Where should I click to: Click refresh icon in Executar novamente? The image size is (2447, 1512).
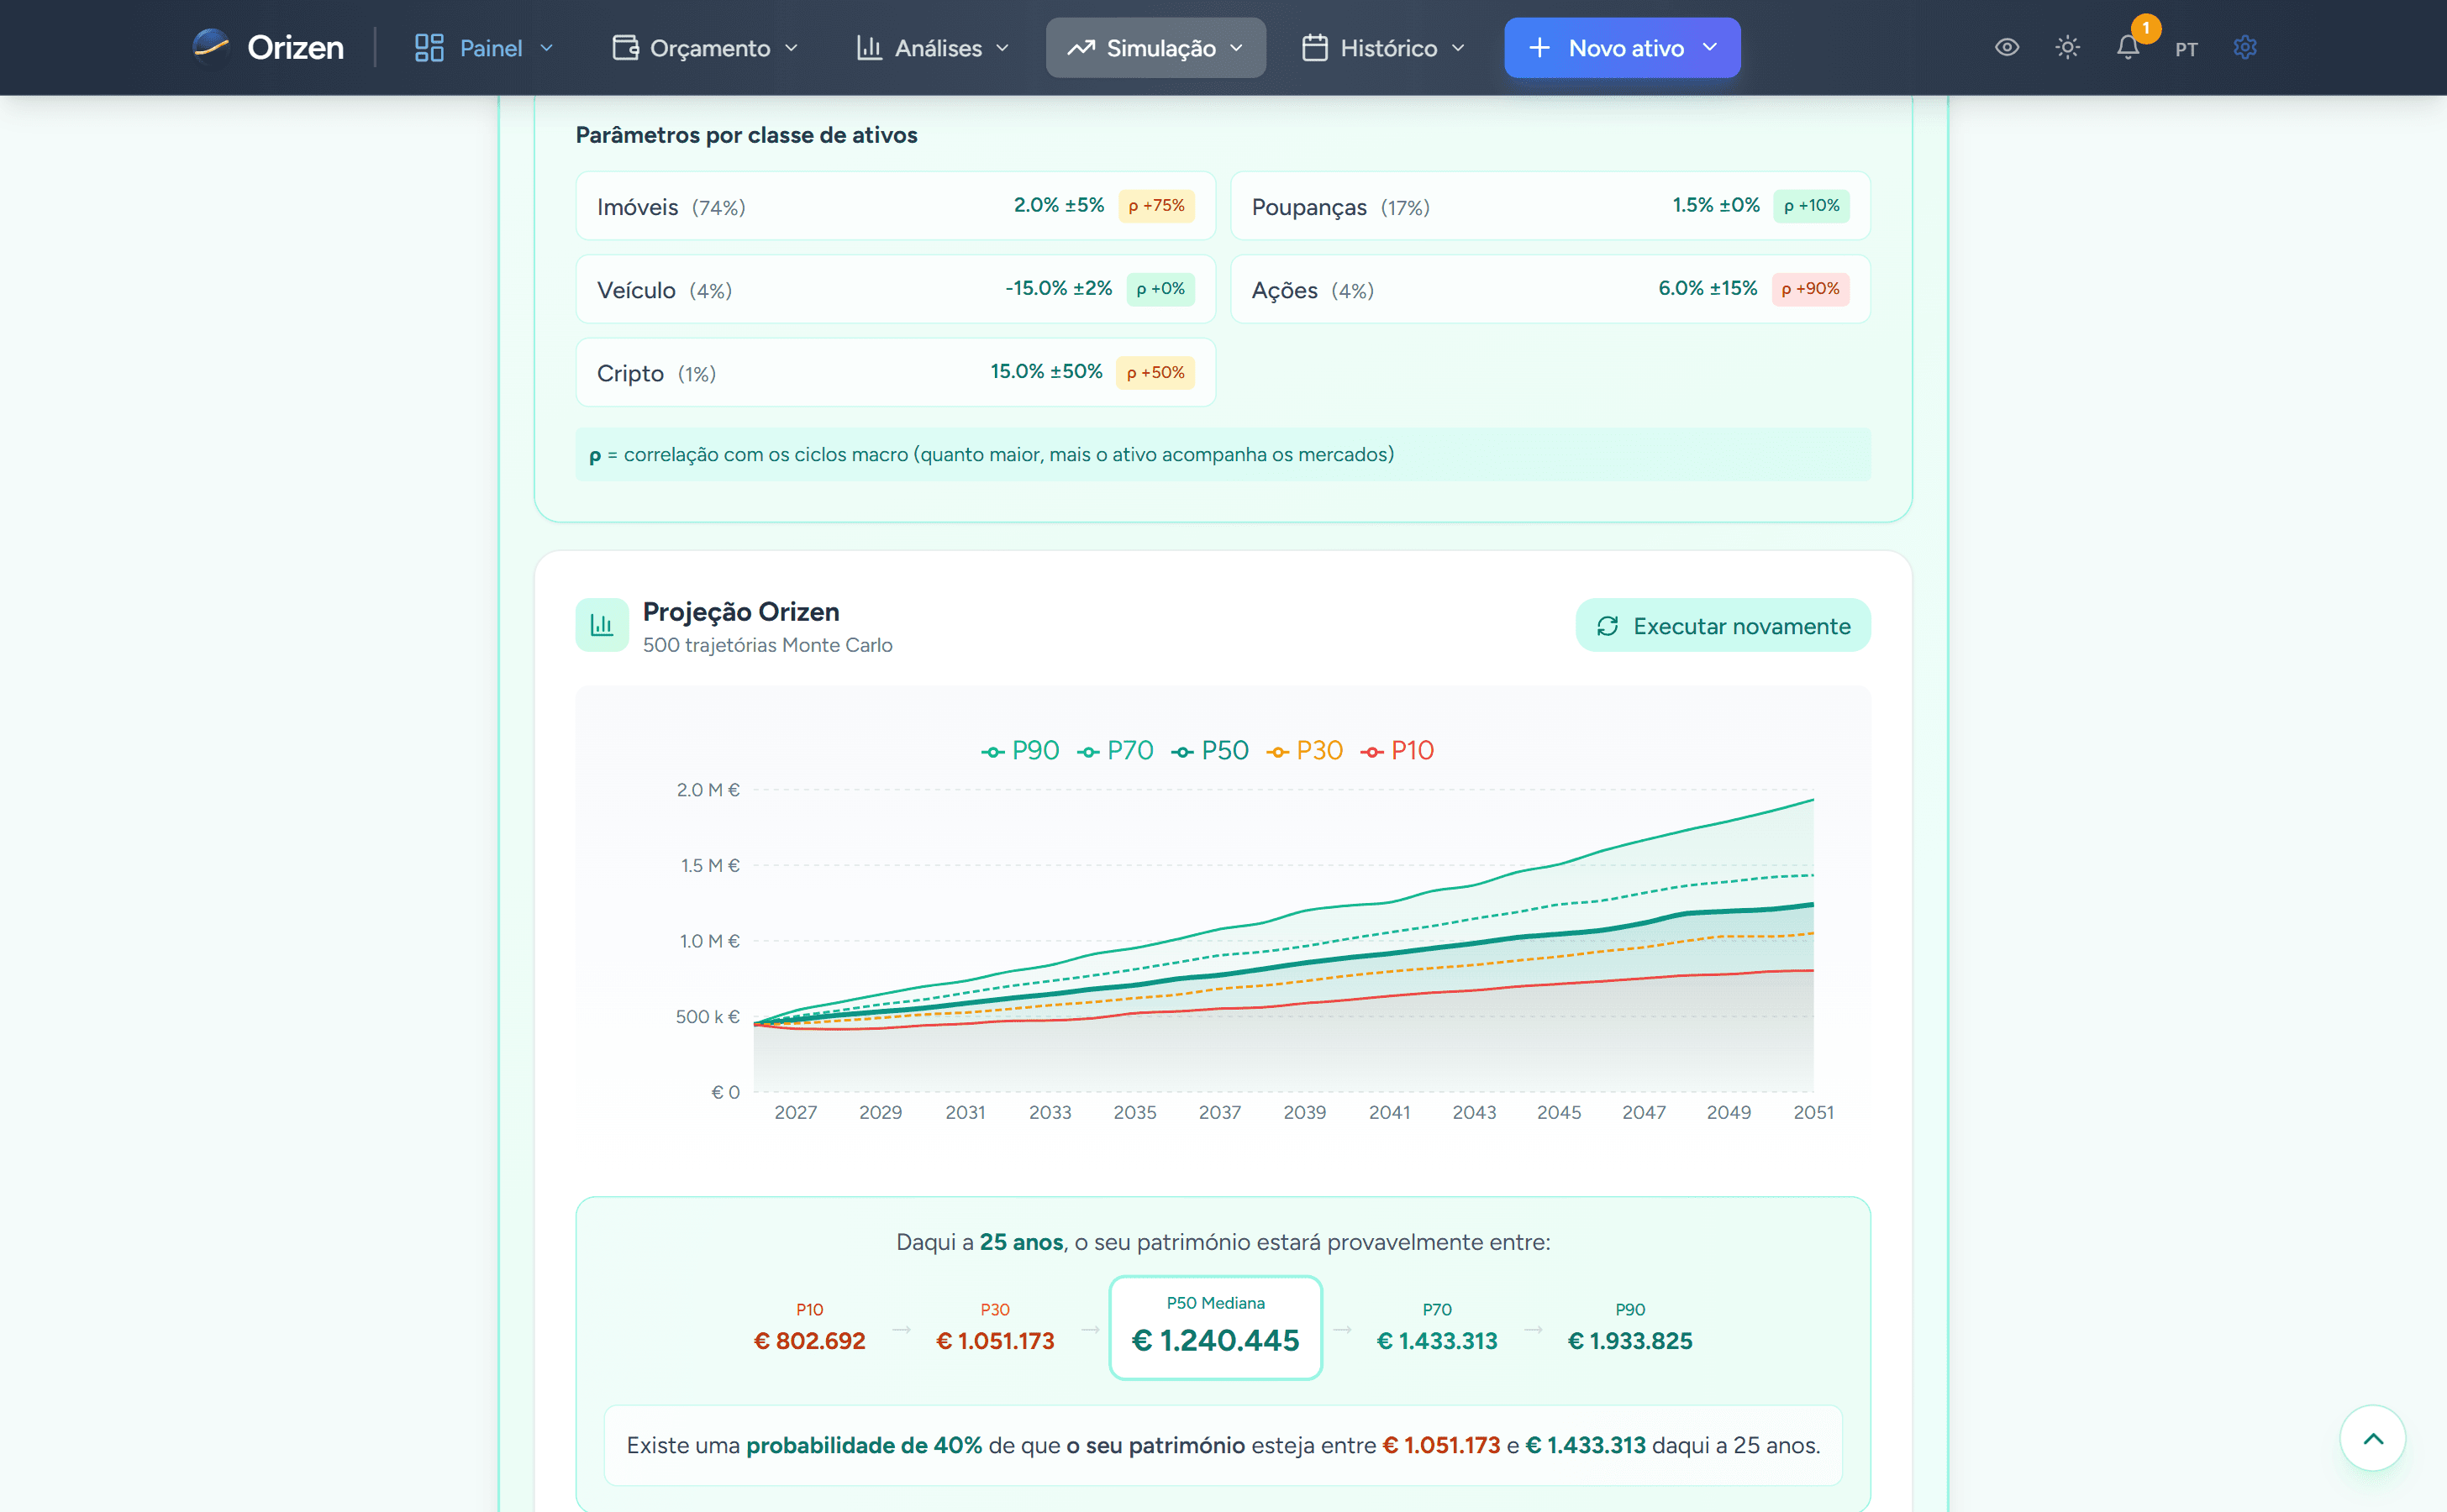click(x=1608, y=626)
